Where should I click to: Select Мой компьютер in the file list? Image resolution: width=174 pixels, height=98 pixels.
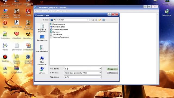57,27
